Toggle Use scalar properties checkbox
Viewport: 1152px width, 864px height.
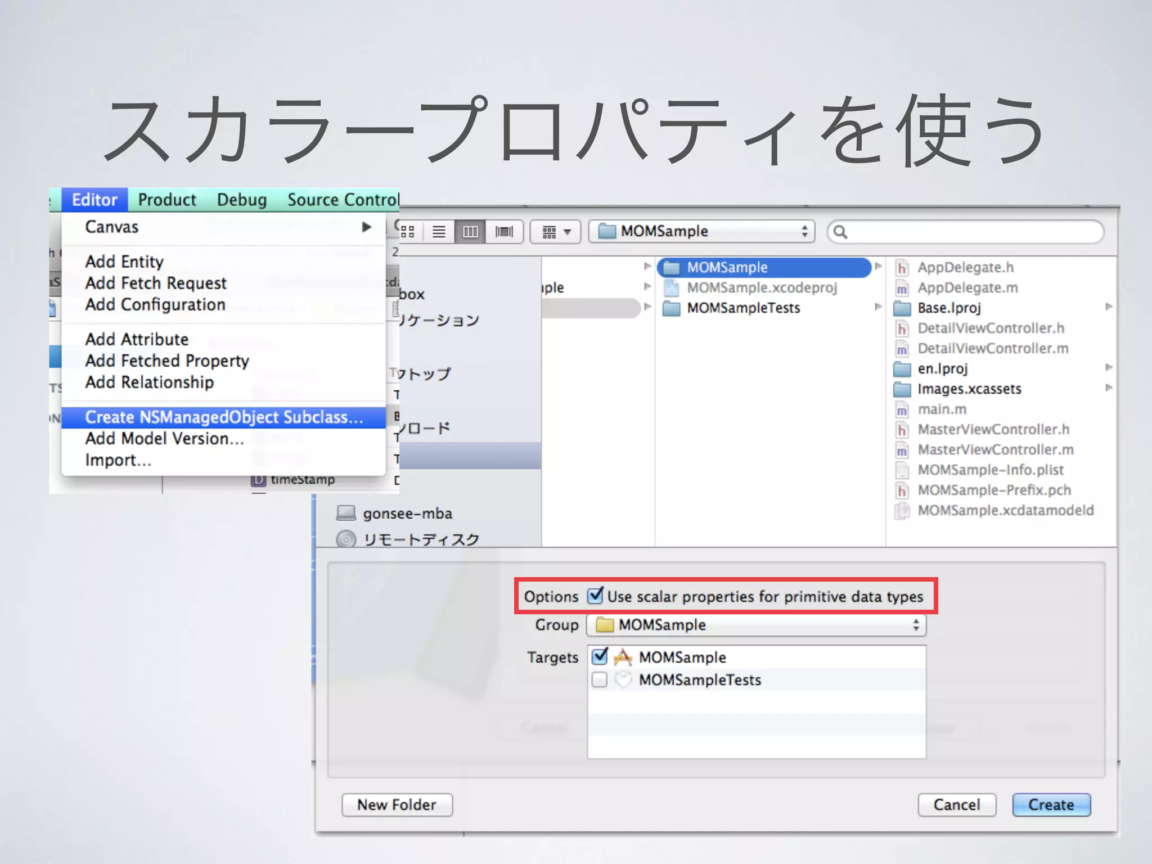click(x=595, y=596)
